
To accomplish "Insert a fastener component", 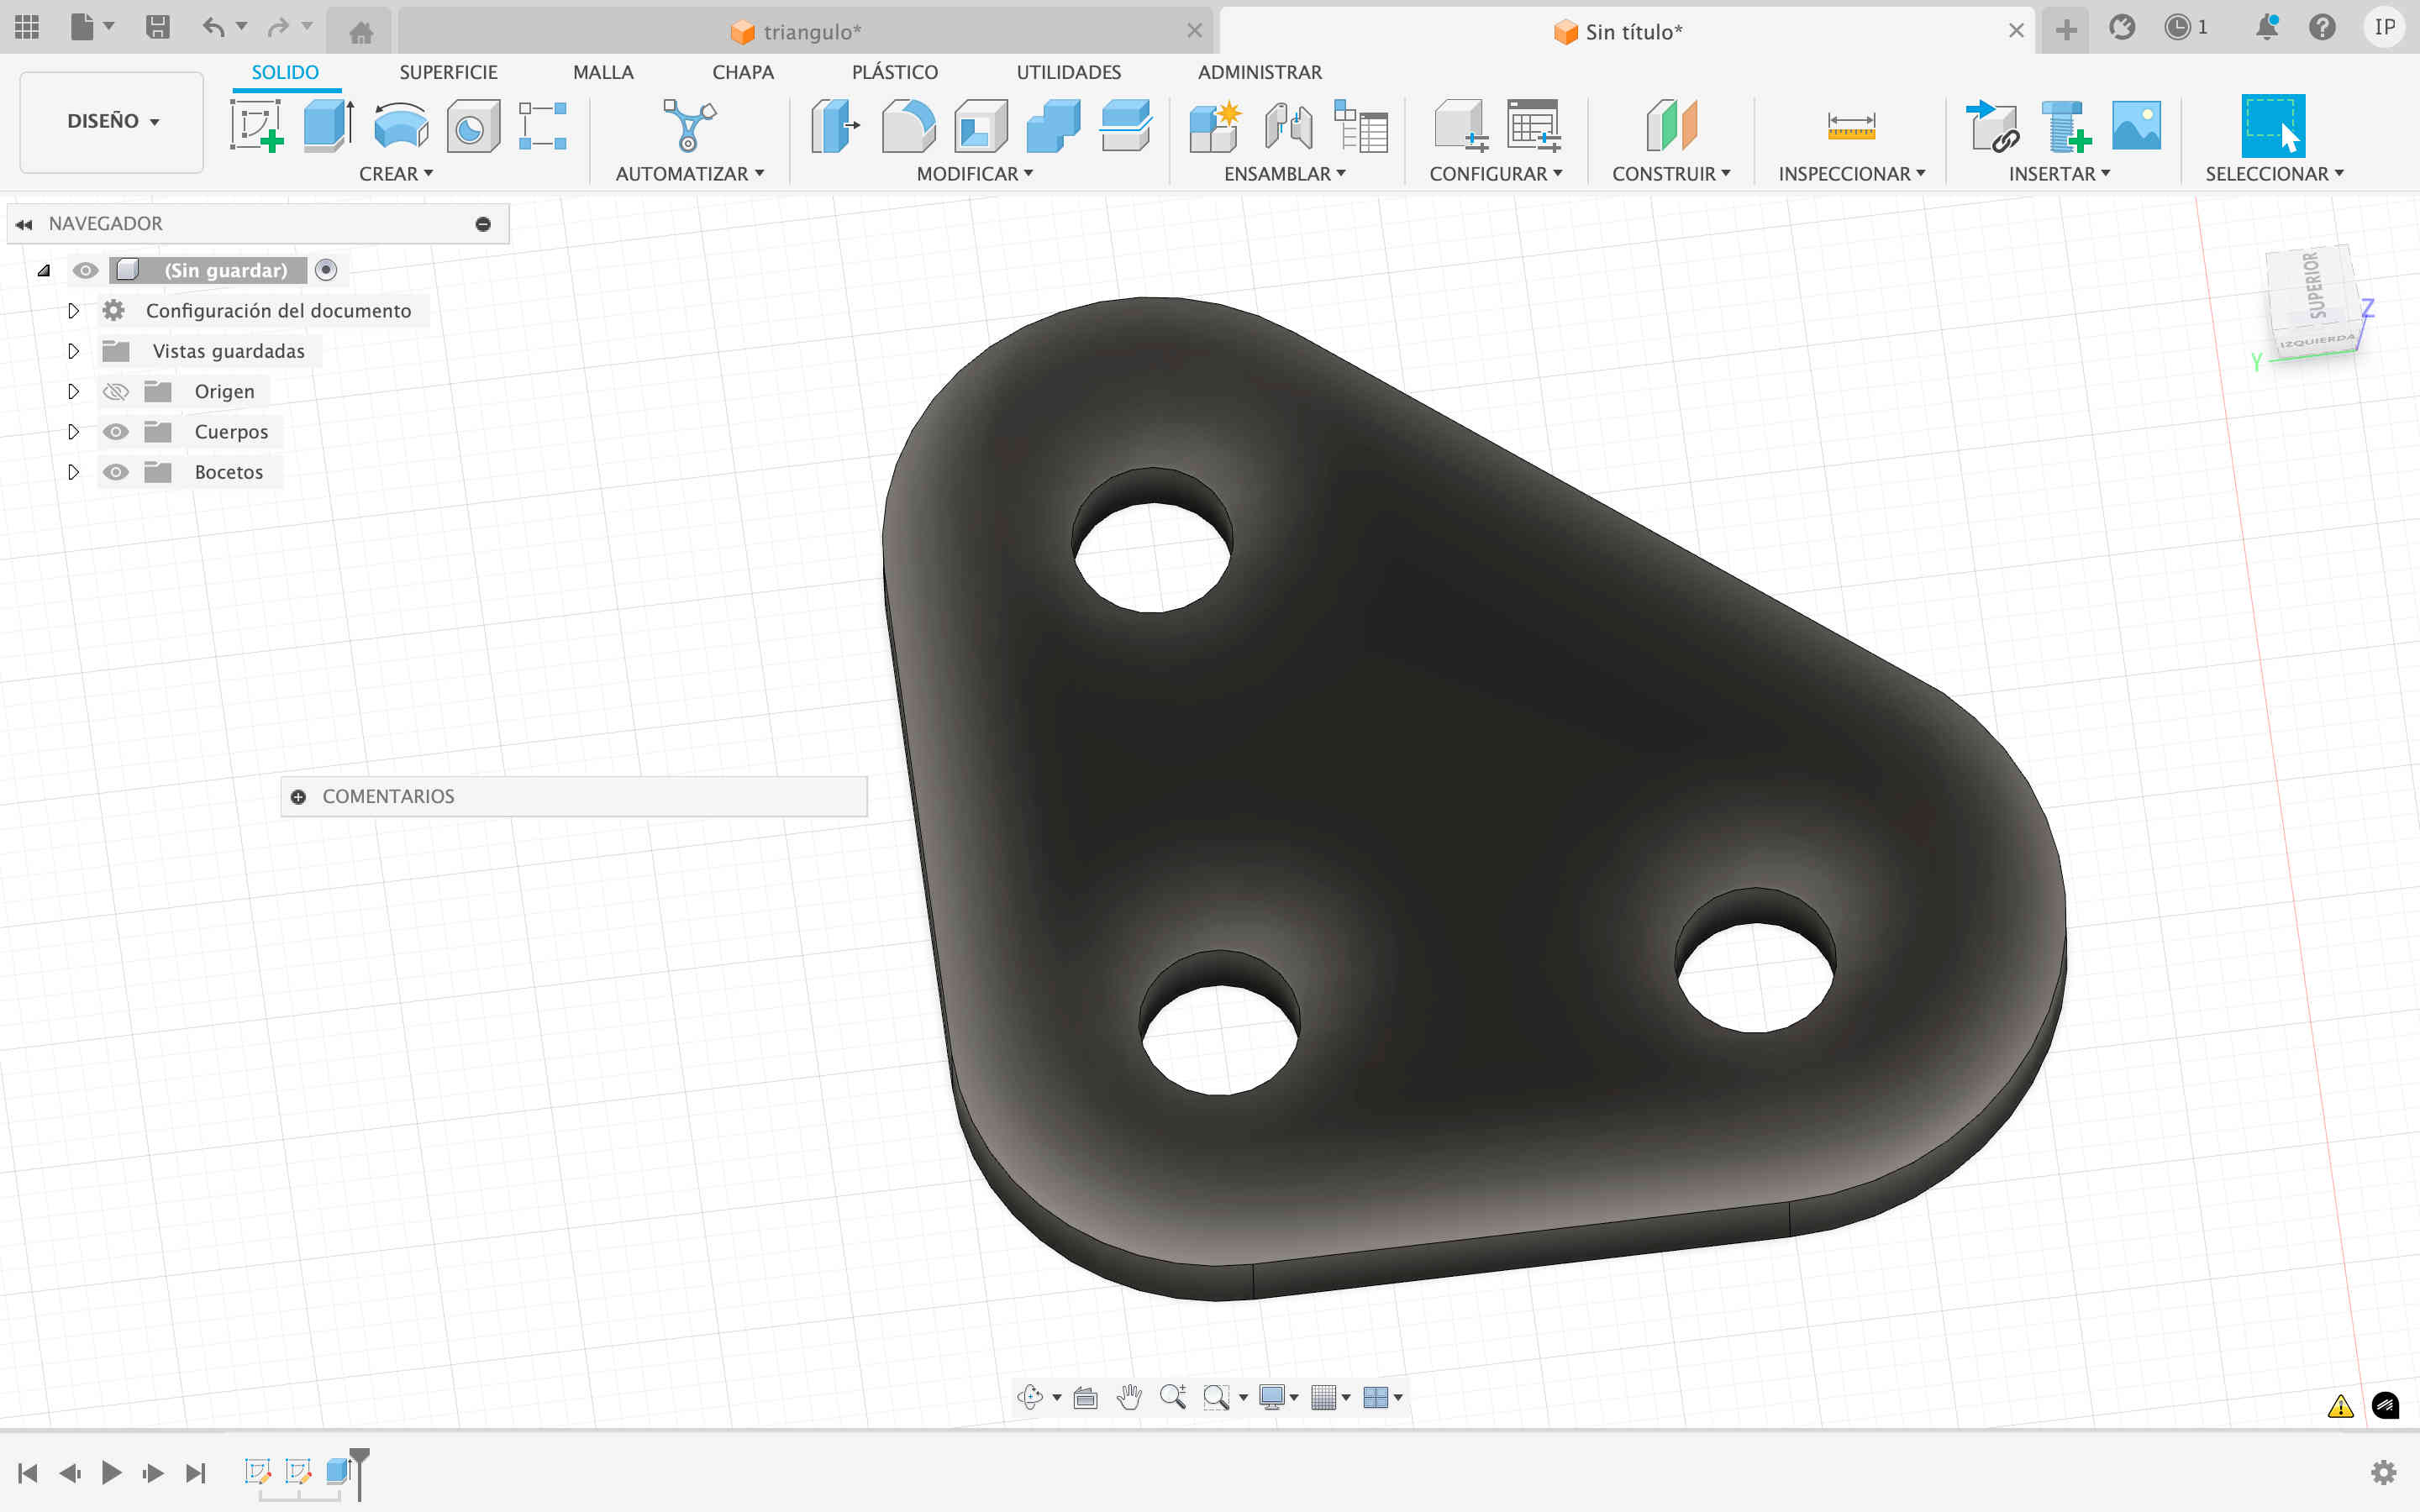I will (x=2065, y=126).
